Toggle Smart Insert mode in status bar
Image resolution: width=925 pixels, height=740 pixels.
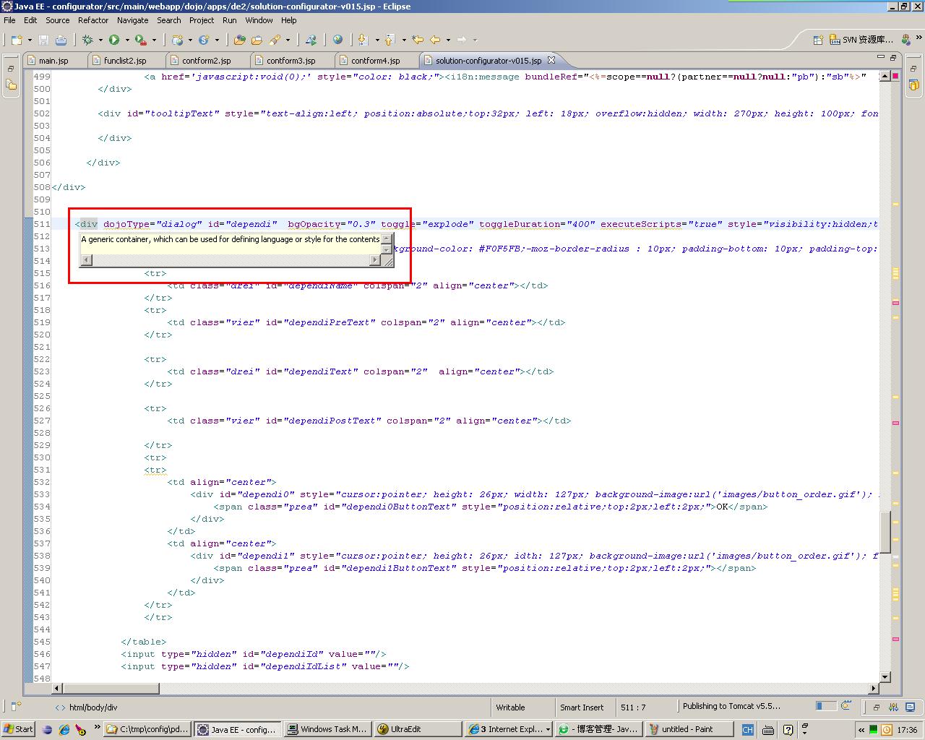point(582,707)
